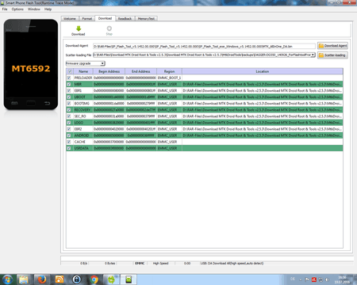Switch to the Readback tab
Viewport: 357px width, 285px height.
(x=125, y=18)
